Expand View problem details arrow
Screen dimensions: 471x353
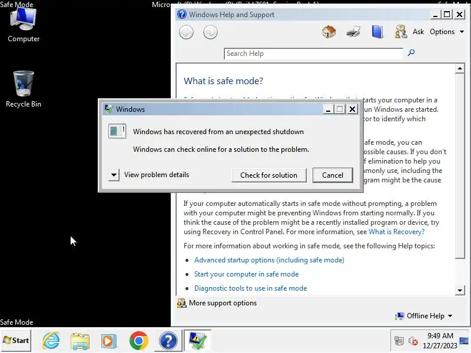[114, 175]
